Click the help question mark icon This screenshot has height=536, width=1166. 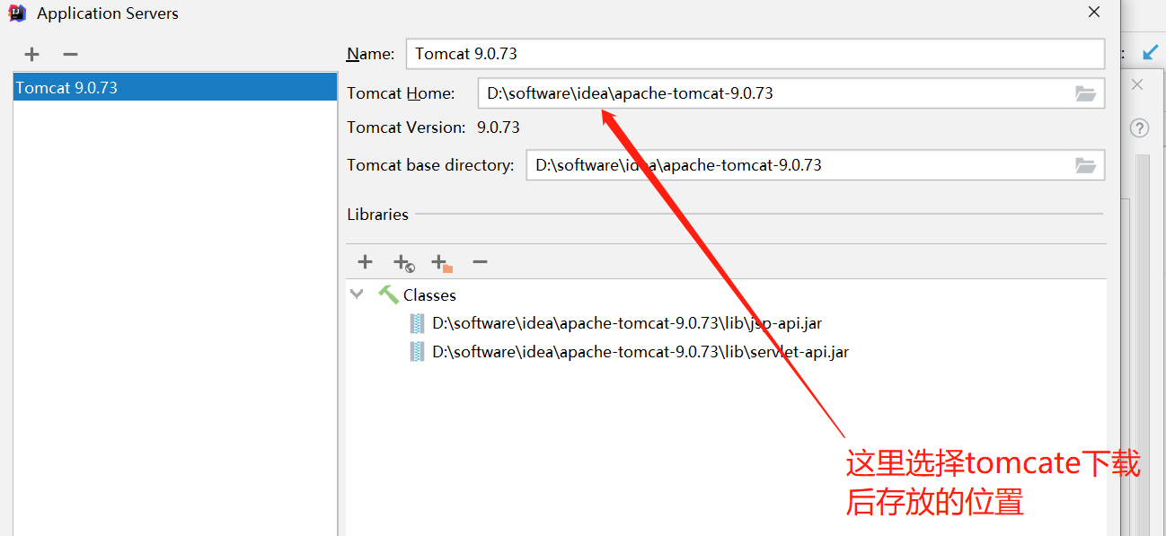[1139, 127]
